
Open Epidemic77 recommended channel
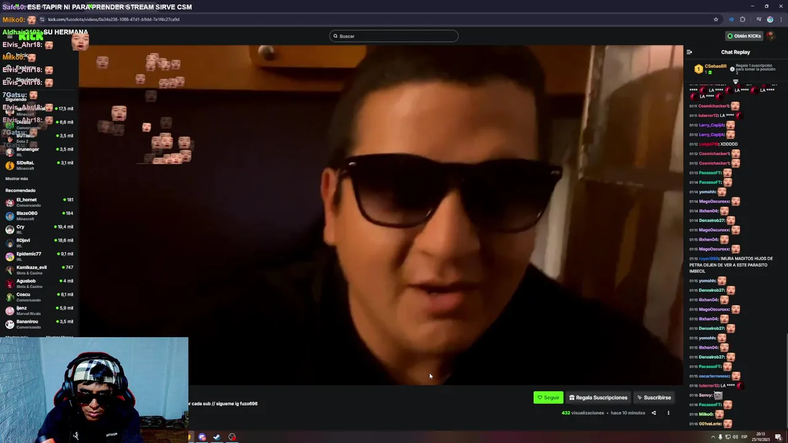[39, 256]
